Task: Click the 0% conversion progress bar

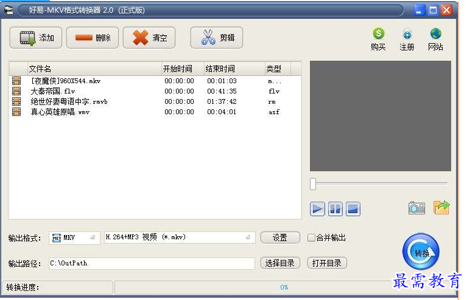Action: click(284, 287)
